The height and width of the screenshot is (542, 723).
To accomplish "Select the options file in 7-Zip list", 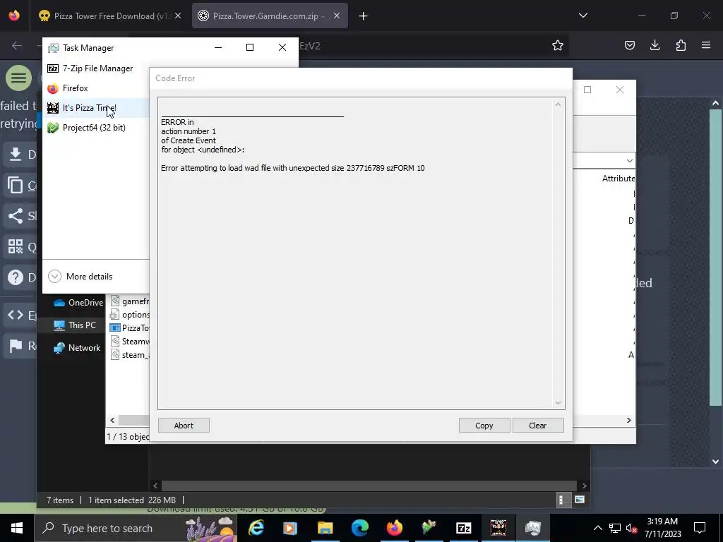I will click(x=129, y=315).
